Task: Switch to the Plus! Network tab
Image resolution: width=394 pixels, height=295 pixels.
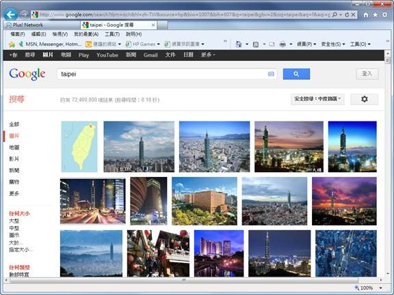Action: [42, 25]
